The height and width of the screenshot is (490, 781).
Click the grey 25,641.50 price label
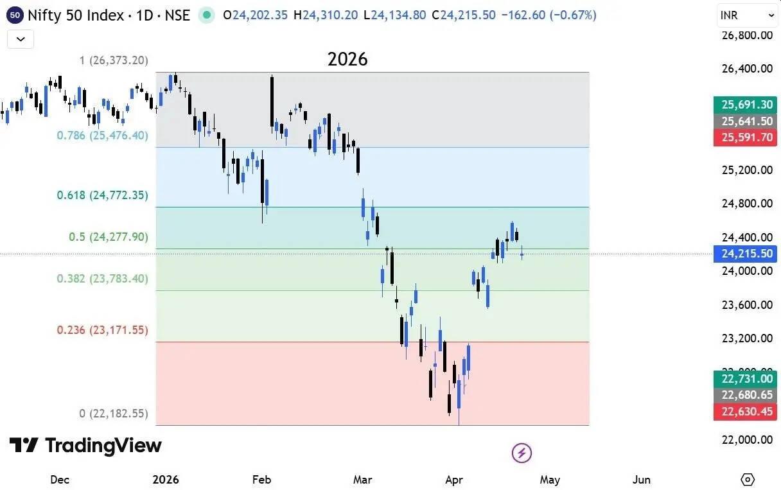(745, 121)
